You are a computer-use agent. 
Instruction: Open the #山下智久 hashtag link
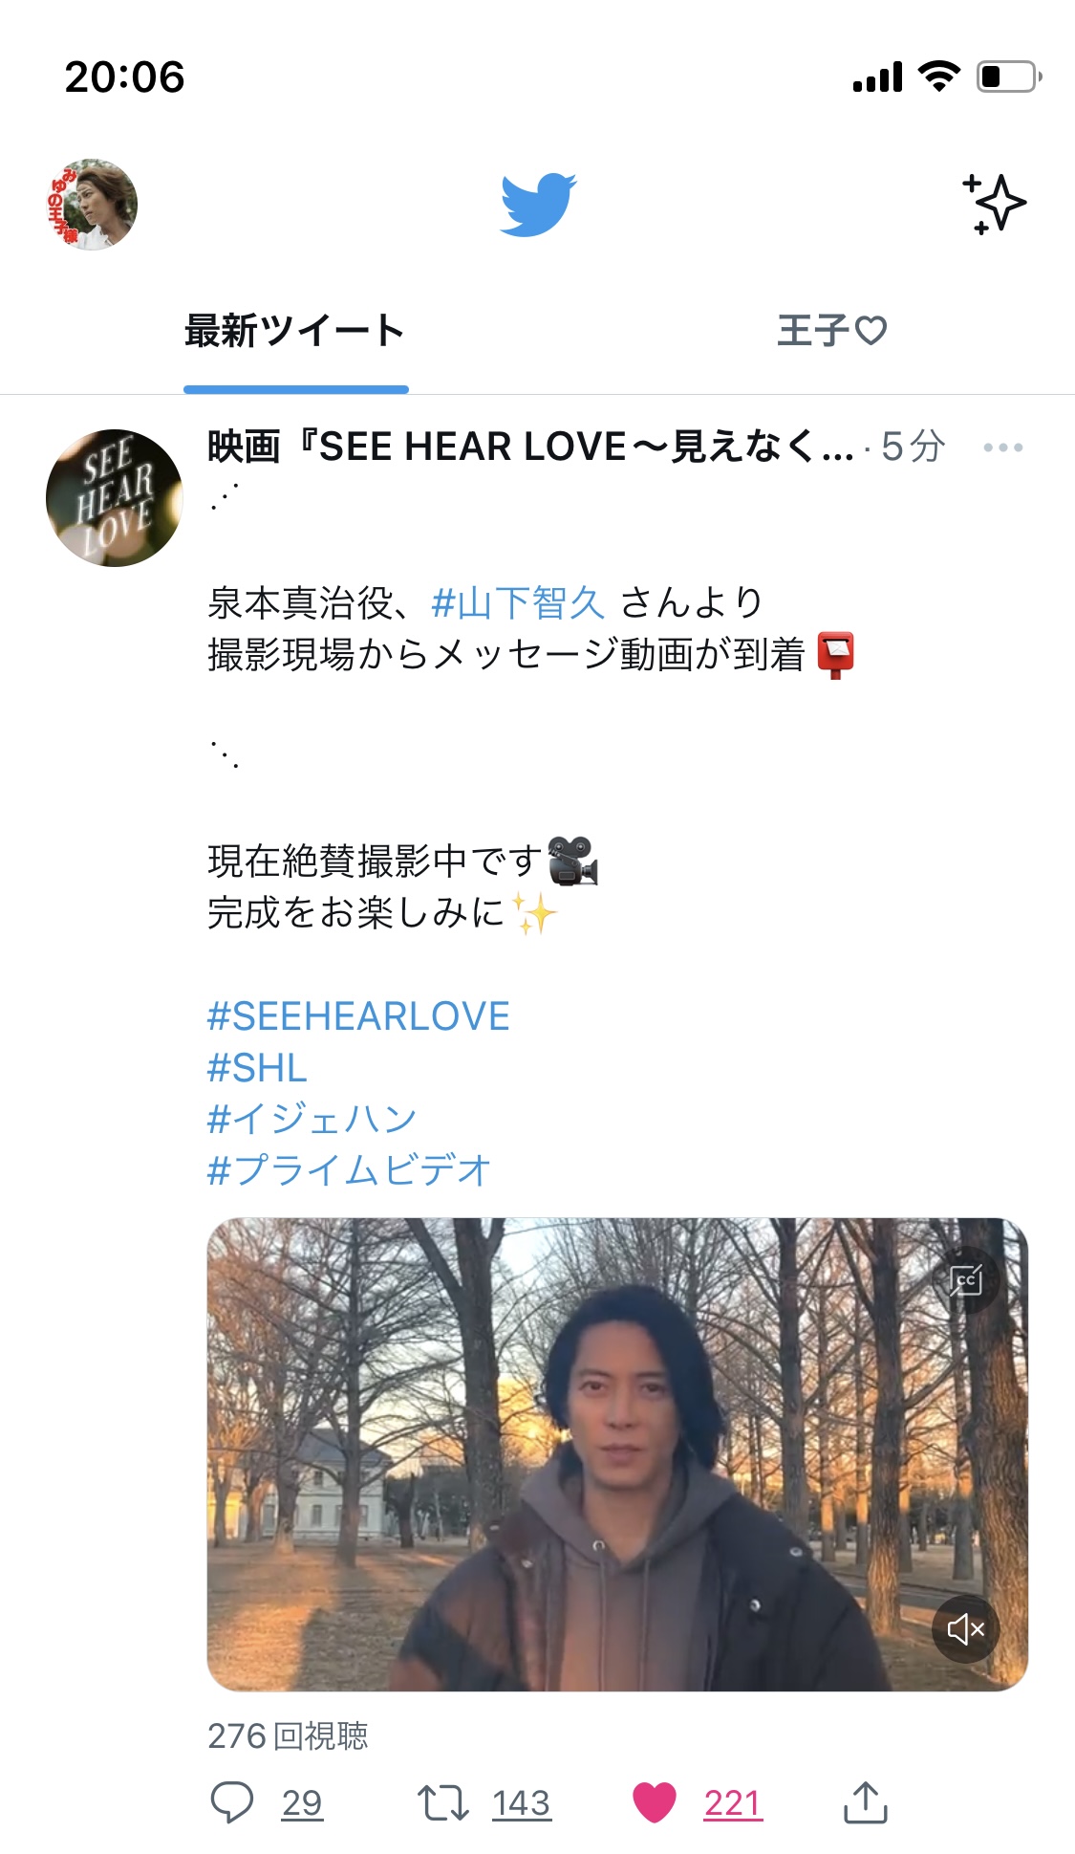pyautogui.click(x=518, y=602)
